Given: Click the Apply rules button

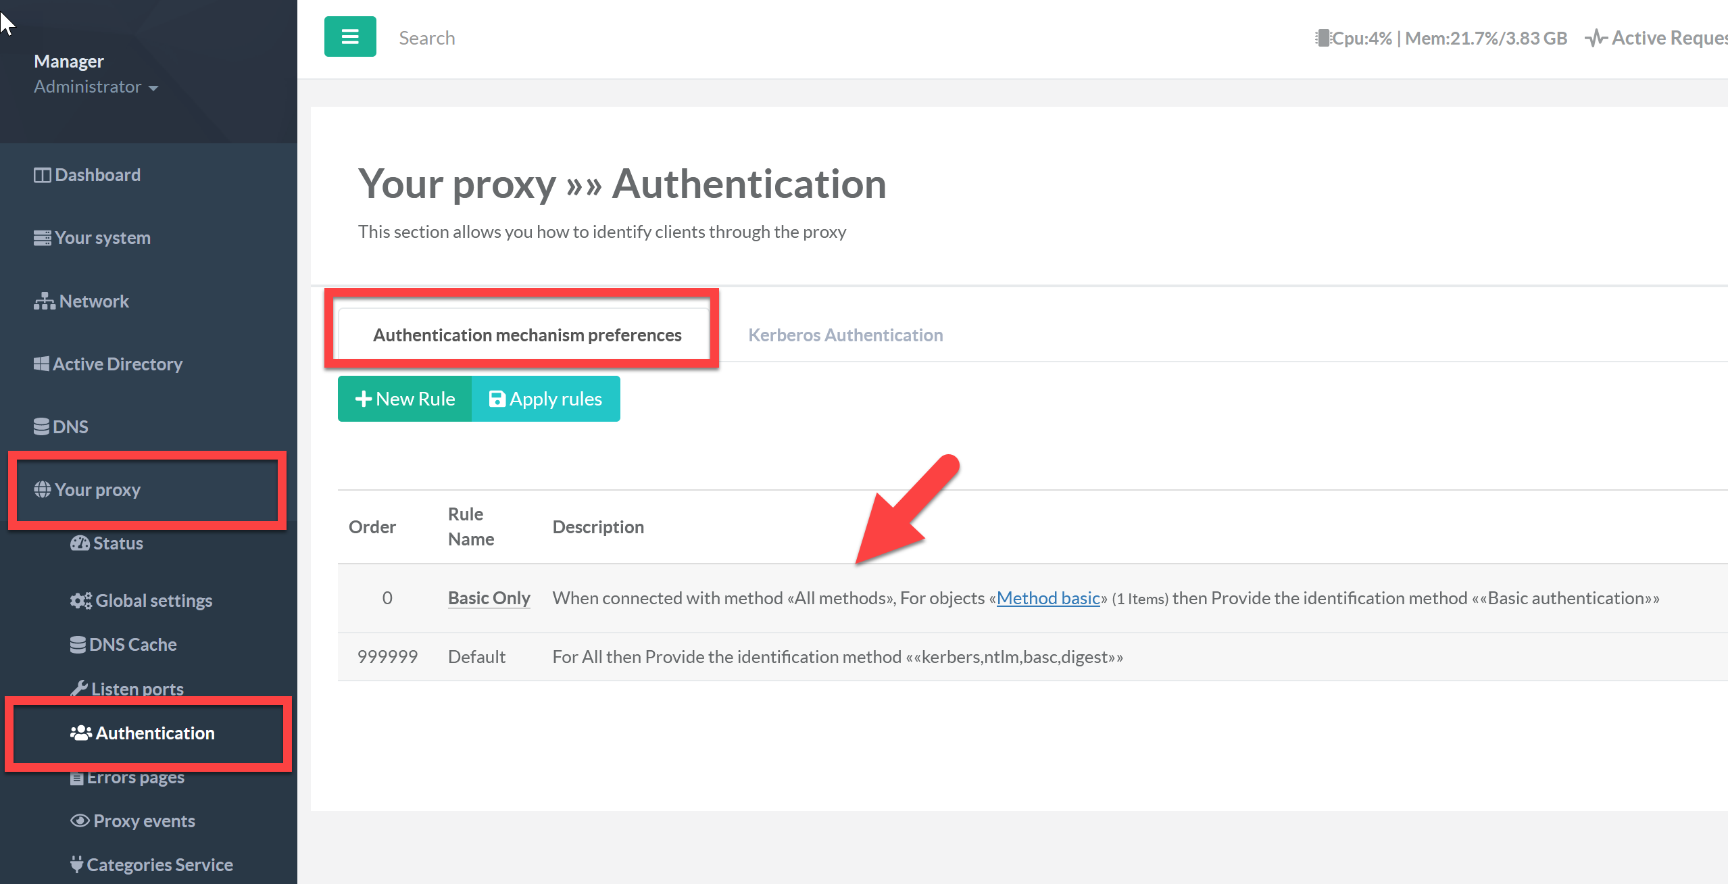Looking at the screenshot, I should tap(545, 399).
